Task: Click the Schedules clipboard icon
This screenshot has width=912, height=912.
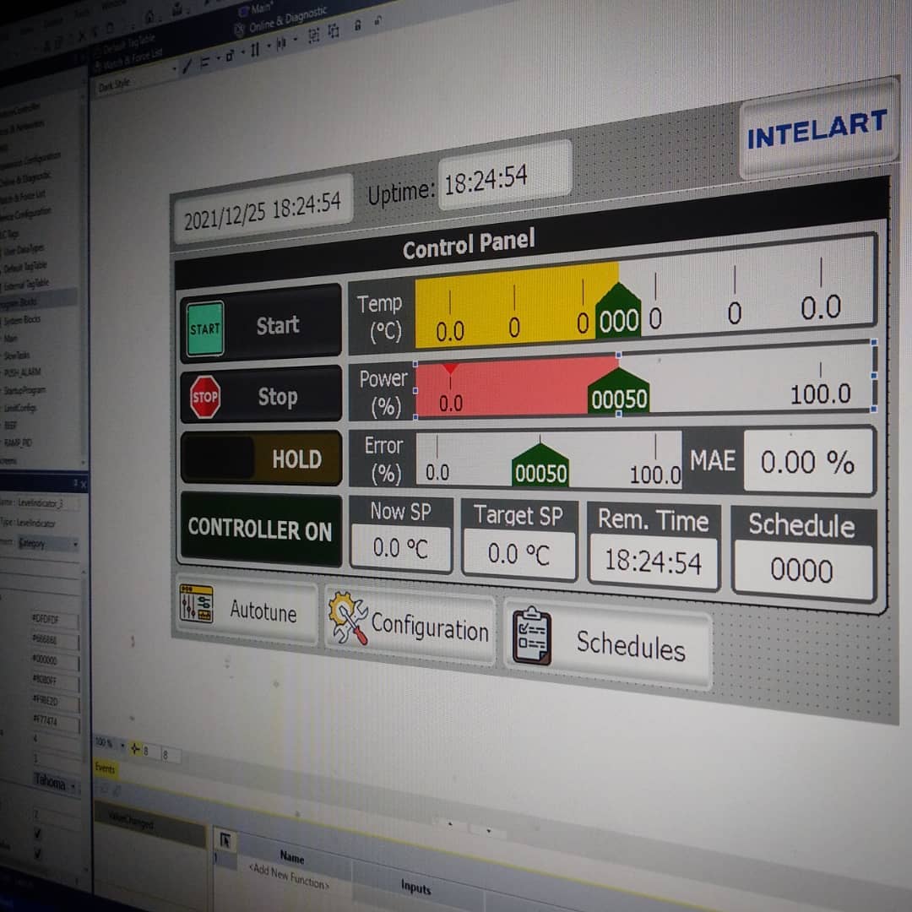Action: click(532, 637)
